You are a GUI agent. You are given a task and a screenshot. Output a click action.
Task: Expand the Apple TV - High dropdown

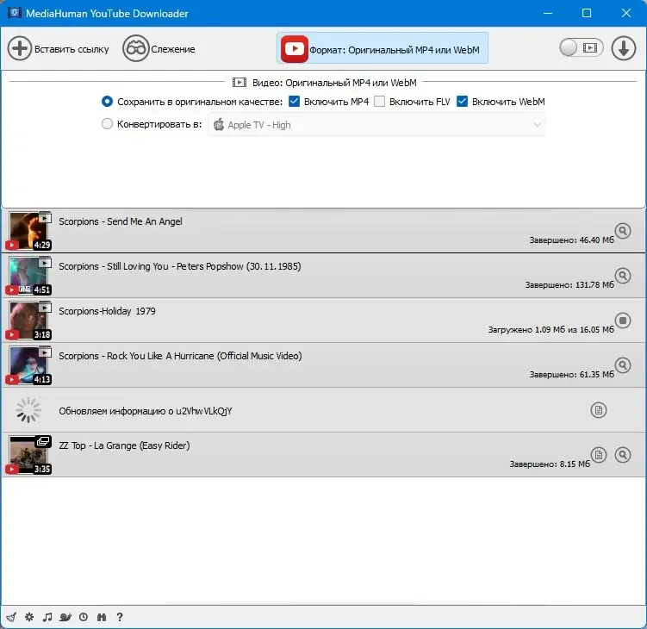click(x=376, y=125)
